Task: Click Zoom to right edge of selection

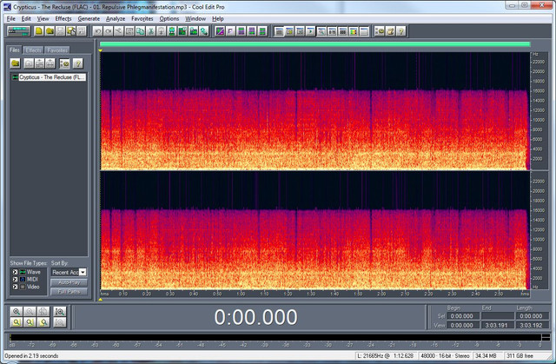Action: pyautogui.click(x=43, y=322)
